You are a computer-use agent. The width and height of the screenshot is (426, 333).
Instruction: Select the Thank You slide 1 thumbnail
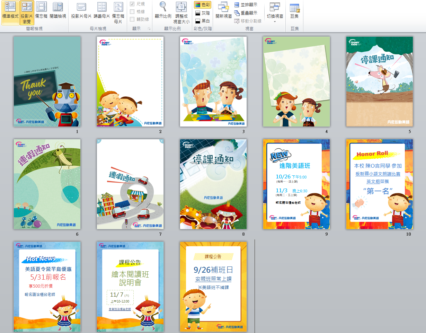(47, 81)
